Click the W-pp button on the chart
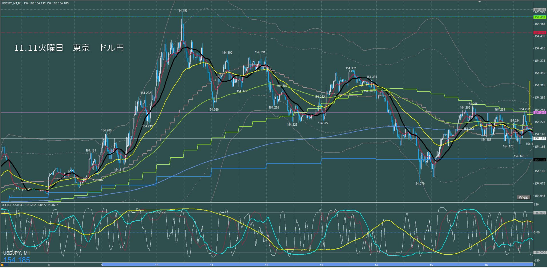The width and height of the screenshot is (547, 268). [523, 197]
